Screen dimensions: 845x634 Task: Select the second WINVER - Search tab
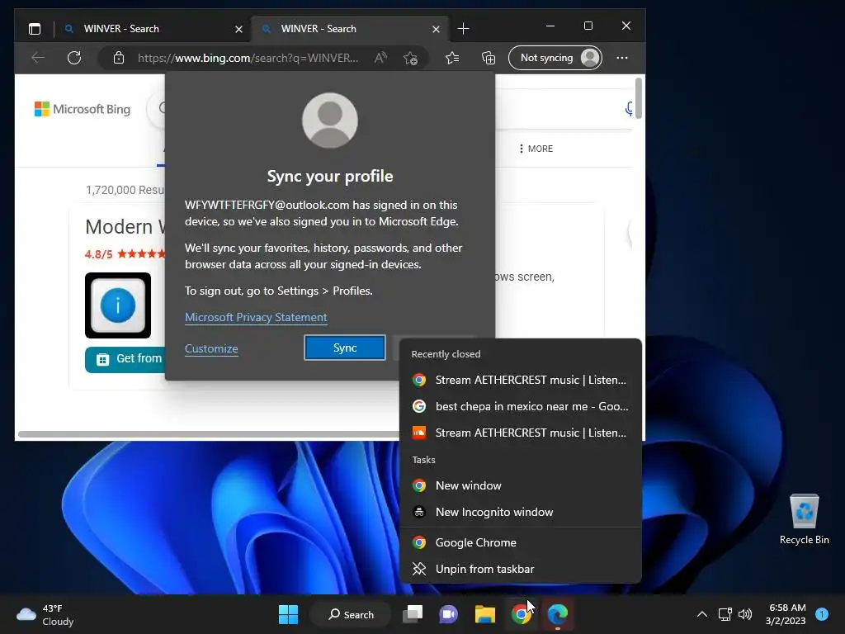pos(350,29)
